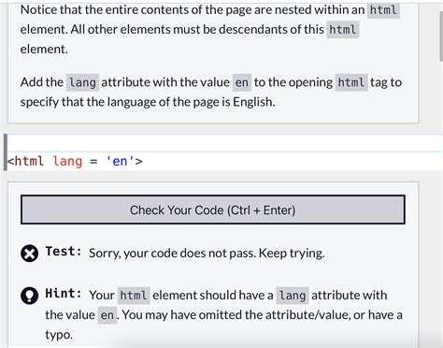Image resolution: width=443 pixels, height=348 pixels.
Task: Click the word 'typo.' in hint
Action: [x=59, y=335]
